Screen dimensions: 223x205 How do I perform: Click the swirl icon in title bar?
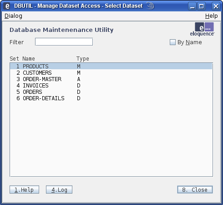pos(150,6)
